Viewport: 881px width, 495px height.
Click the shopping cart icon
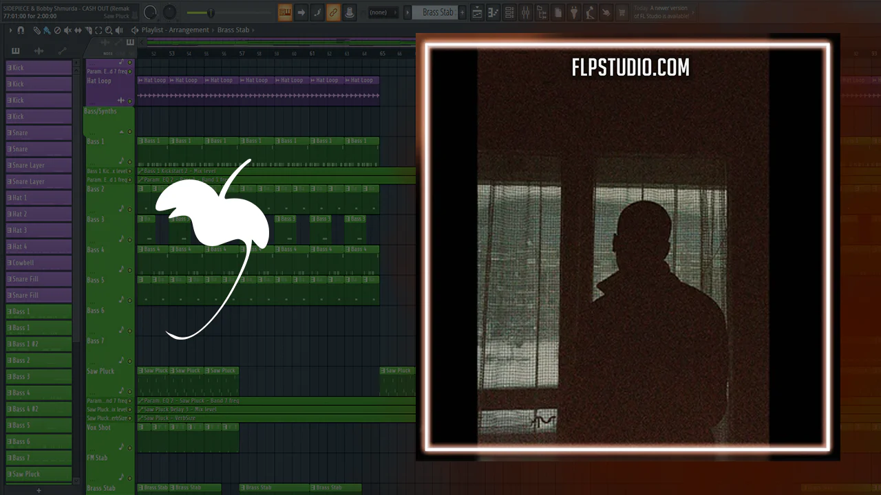(x=622, y=12)
